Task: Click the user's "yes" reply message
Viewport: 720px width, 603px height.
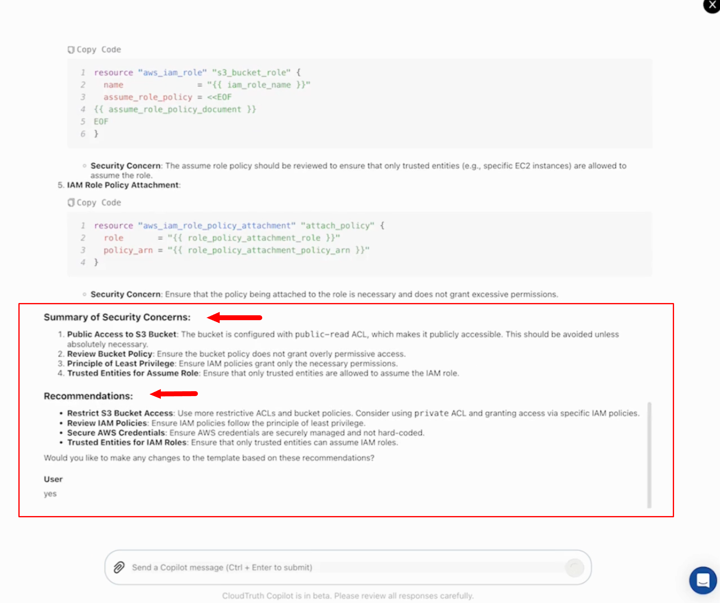Action: point(50,494)
